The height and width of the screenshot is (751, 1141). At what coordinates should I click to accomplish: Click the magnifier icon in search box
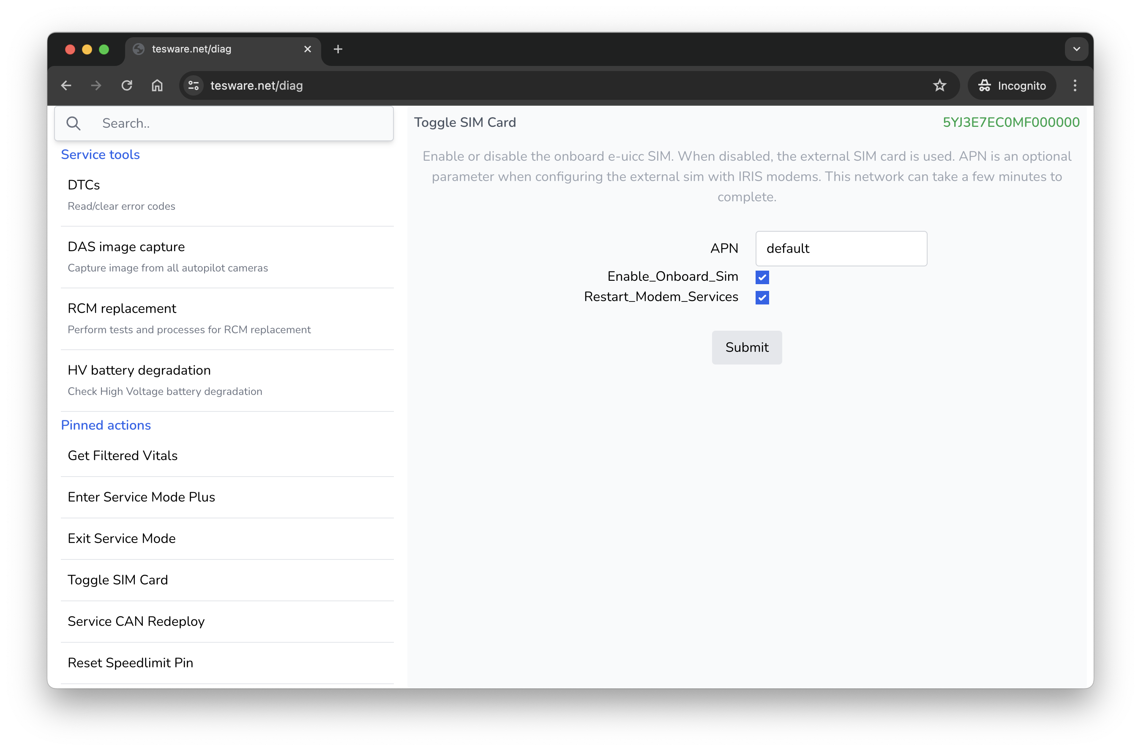(x=74, y=123)
